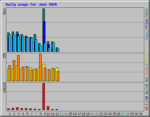Click the kB F legend label

pyautogui.click(x=146, y=107)
